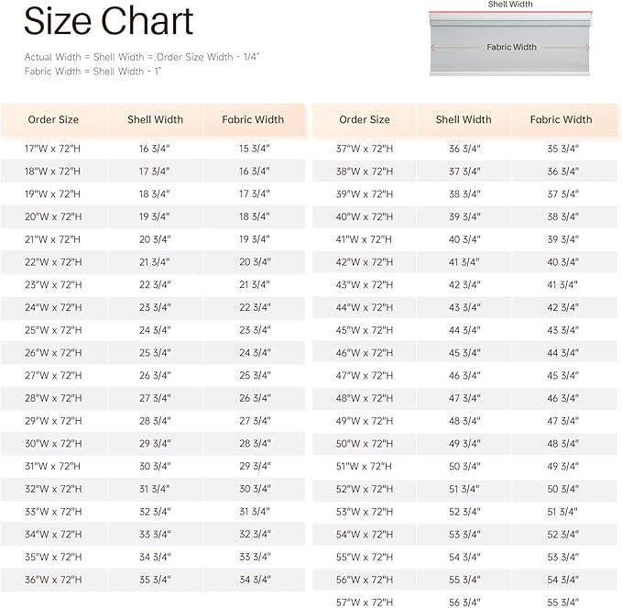
Task: Select the right Order Size column header
Action: click(365, 119)
